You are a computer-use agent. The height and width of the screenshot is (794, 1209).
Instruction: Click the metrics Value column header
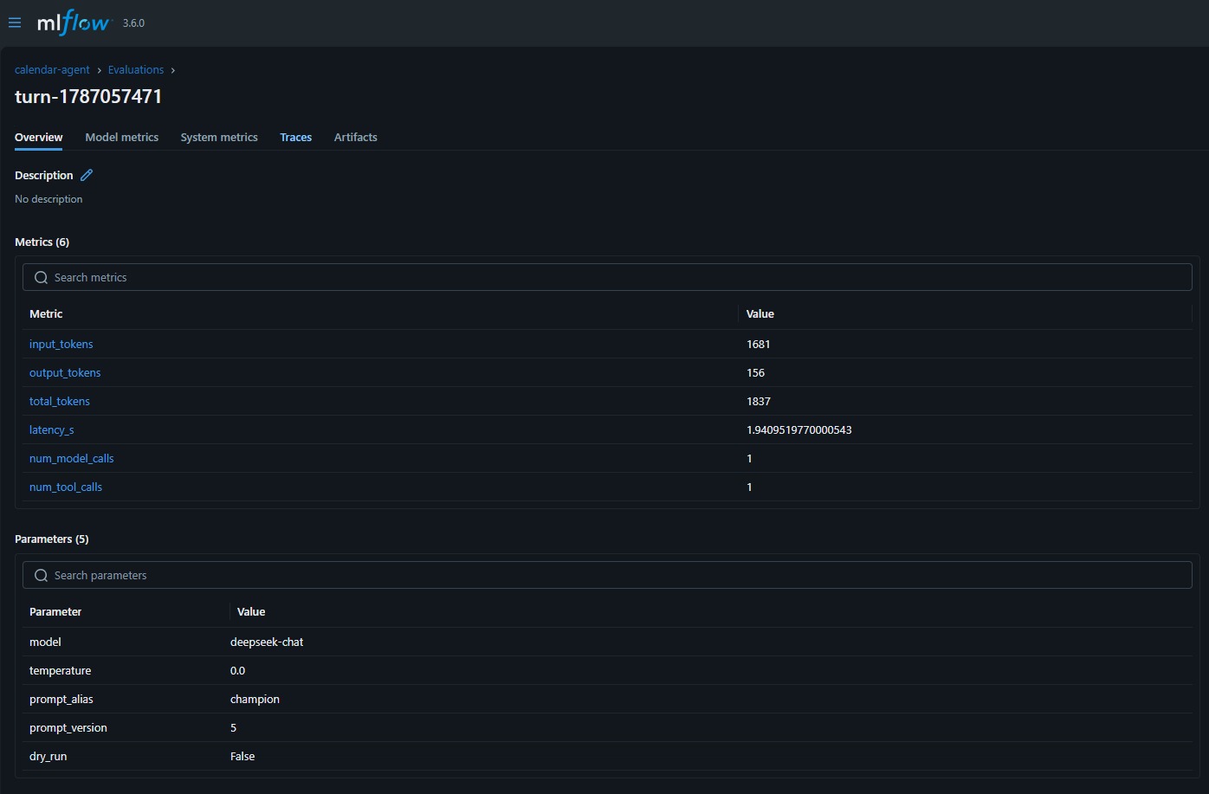click(760, 313)
